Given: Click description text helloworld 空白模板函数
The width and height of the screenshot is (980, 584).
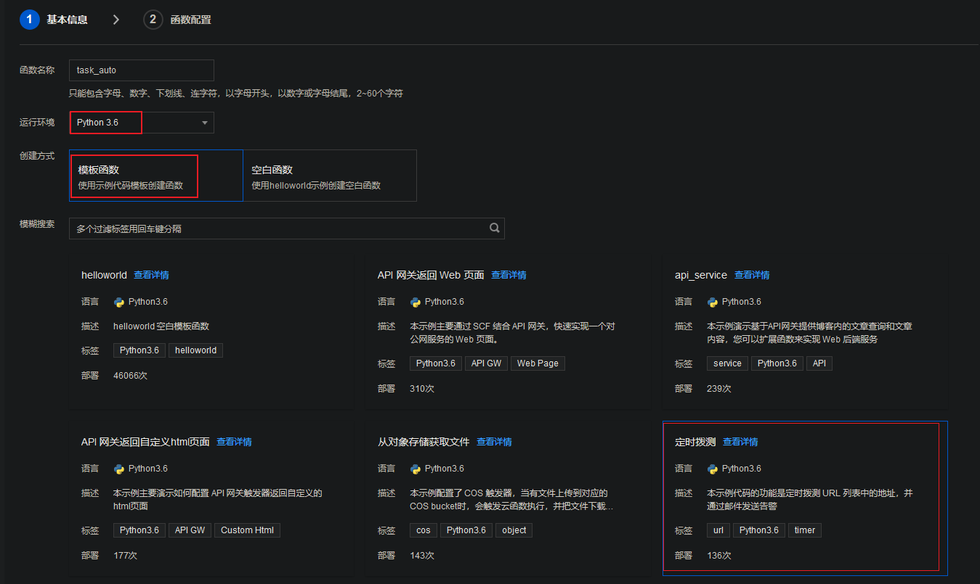Looking at the screenshot, I should click(x=161, y=326).
